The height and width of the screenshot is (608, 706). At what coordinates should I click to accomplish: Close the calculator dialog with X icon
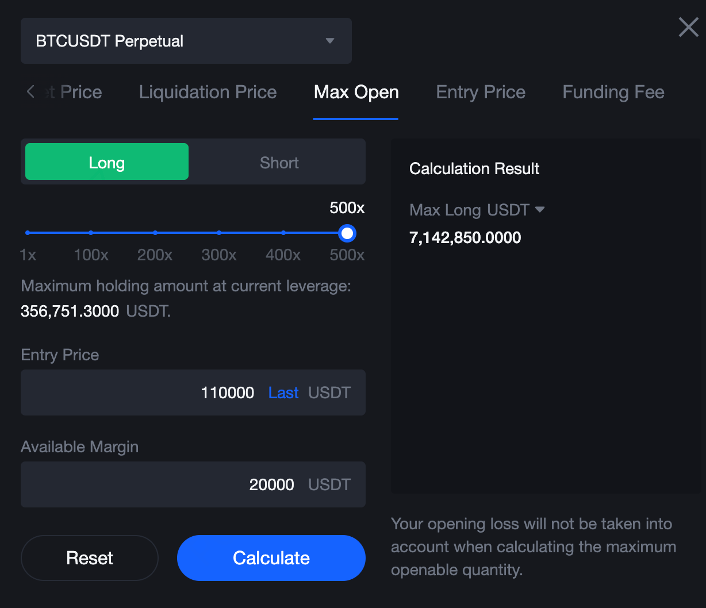pyautogui.click(x=688, y=27)
